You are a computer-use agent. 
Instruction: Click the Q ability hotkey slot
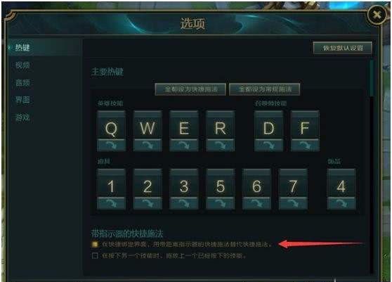pos(111,125)
